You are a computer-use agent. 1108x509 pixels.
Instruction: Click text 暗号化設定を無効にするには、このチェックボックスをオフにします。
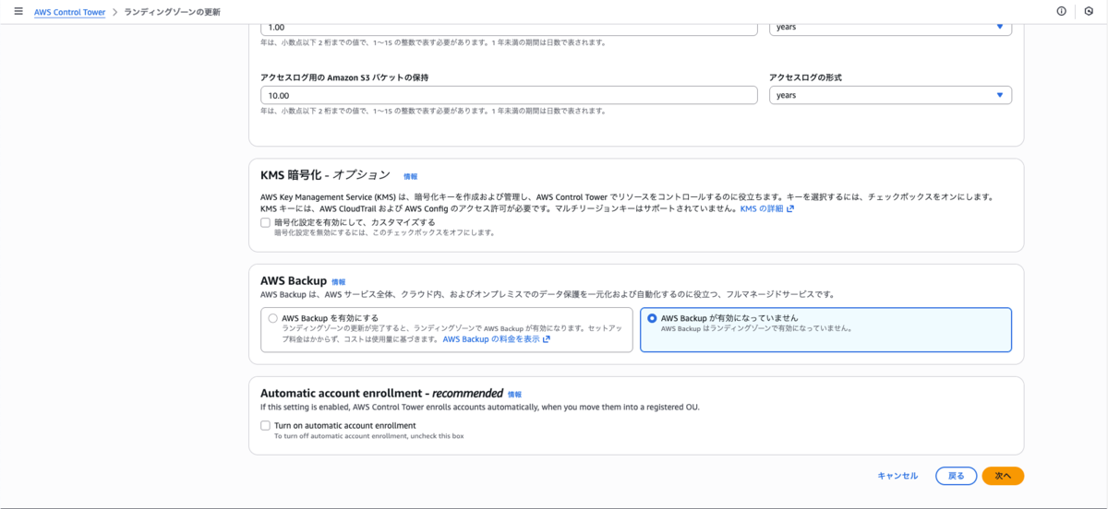coord(385,232)
